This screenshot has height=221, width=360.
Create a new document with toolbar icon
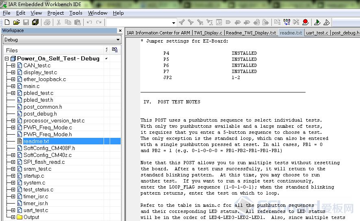click(x=7, y=22)
